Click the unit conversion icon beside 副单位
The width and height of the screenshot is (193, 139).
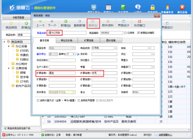[78, 54]
